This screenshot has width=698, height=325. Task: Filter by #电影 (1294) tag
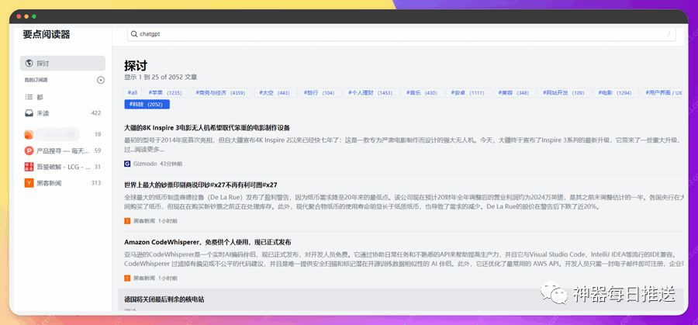tap(616, 92)
